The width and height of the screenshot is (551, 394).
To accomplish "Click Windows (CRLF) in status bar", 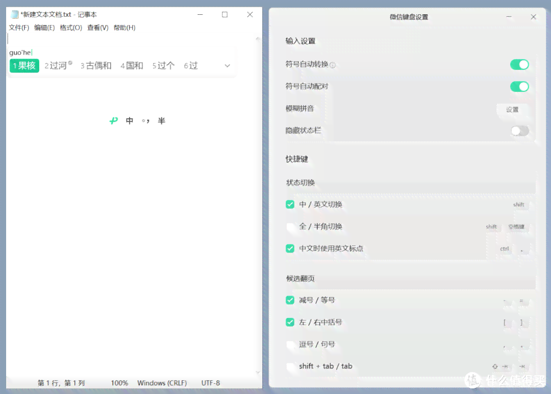I will coord(162,383).
